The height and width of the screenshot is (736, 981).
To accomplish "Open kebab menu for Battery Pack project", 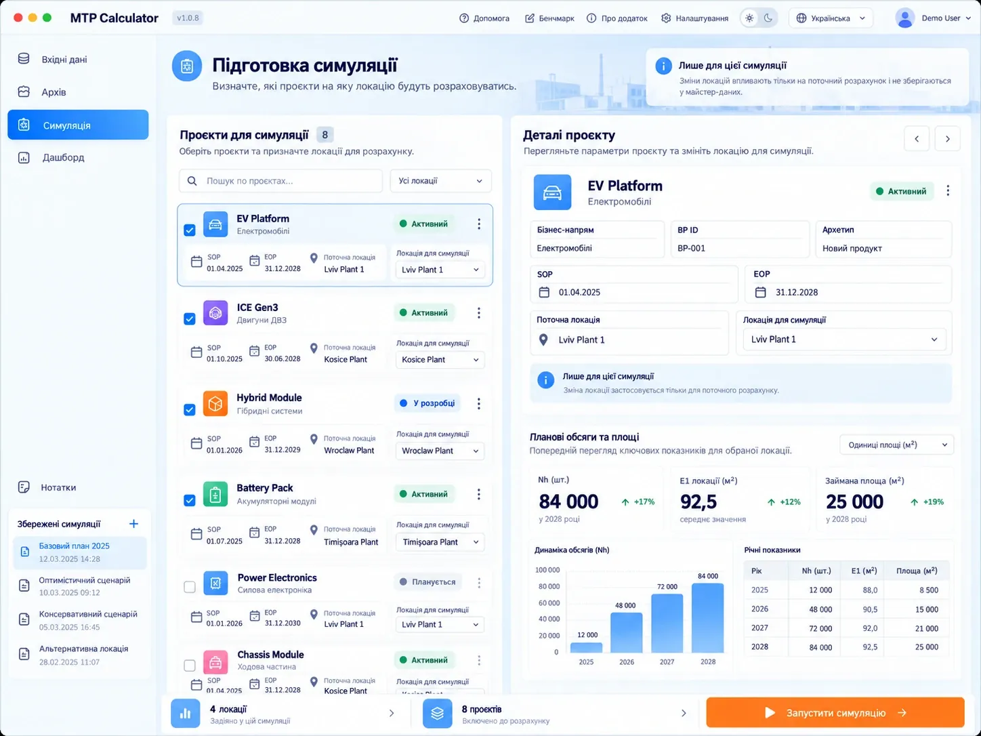I will 479,494.
